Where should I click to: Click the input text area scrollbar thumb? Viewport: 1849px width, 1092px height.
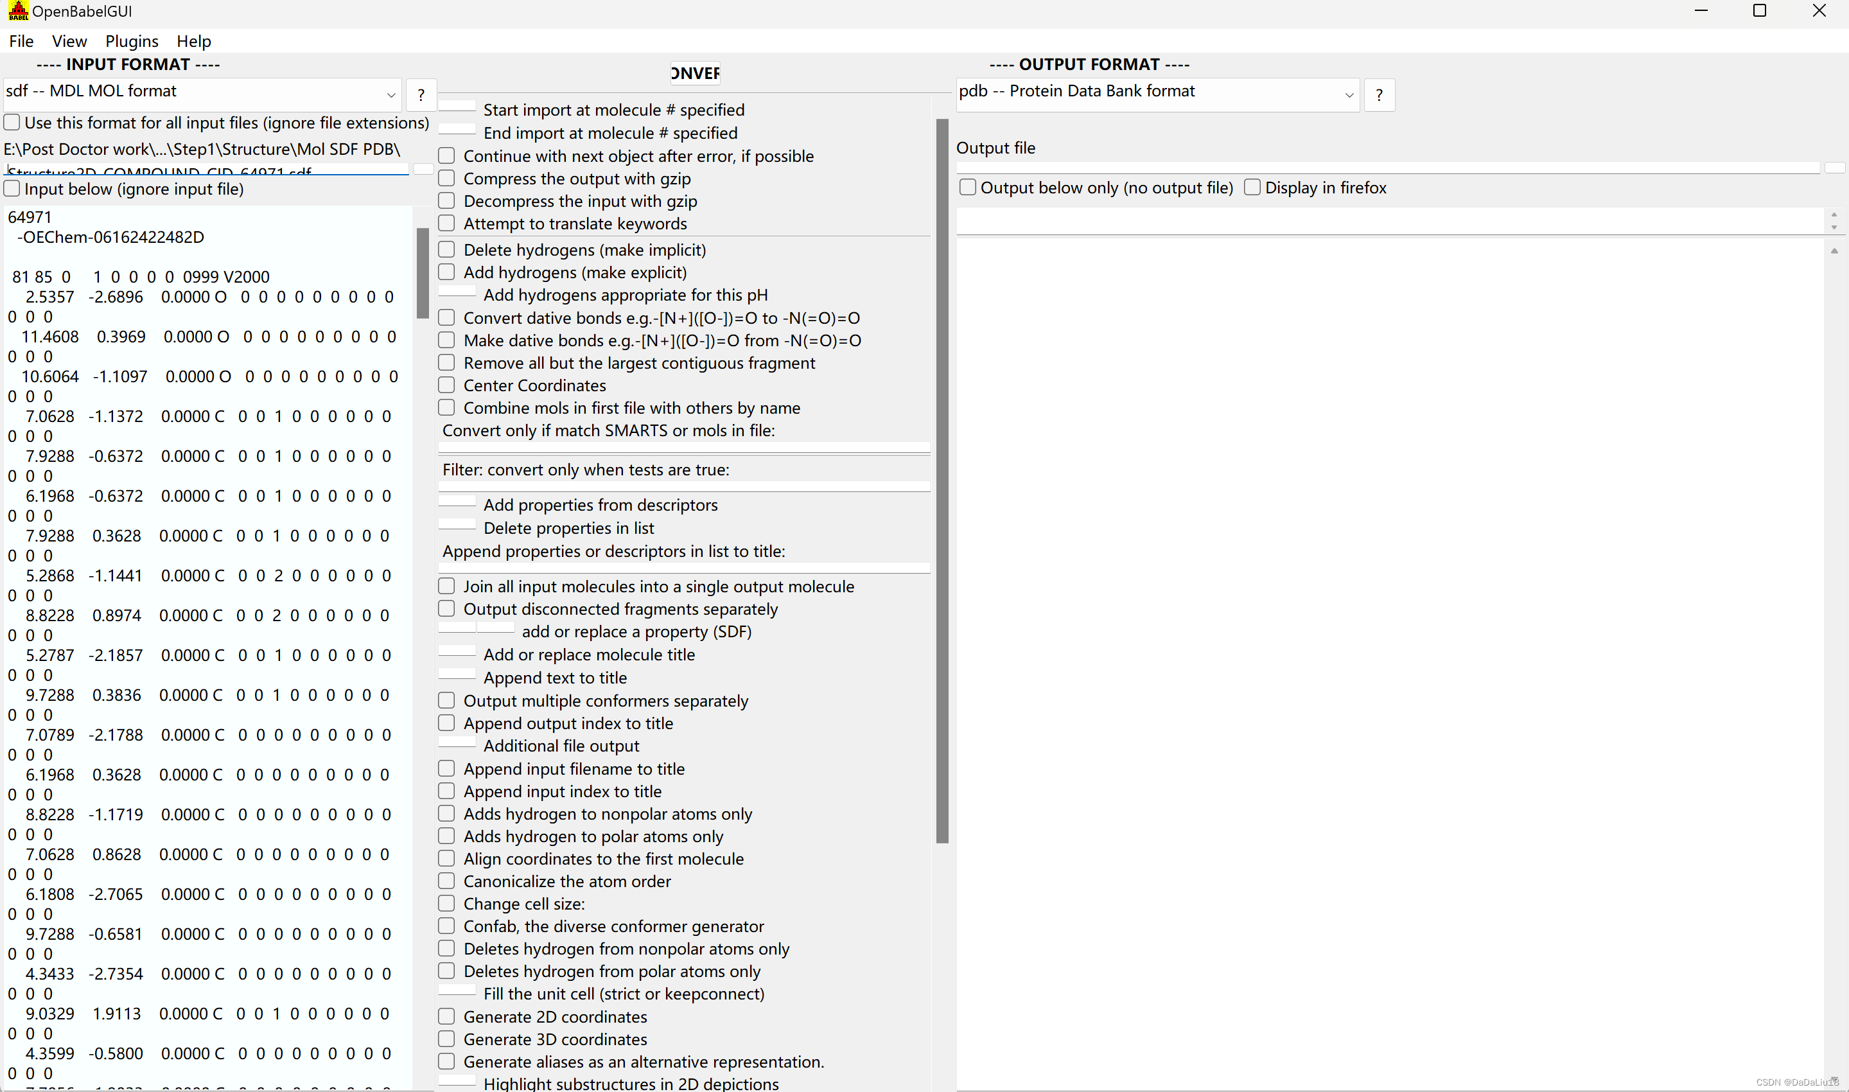tap(422, 273)
